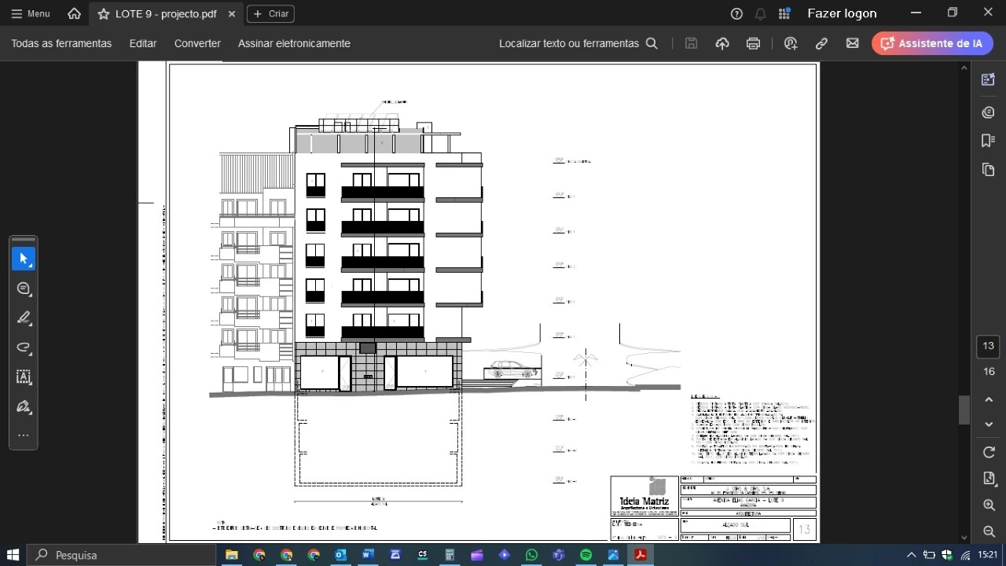Open the Converter menu item

coord(197,44)
